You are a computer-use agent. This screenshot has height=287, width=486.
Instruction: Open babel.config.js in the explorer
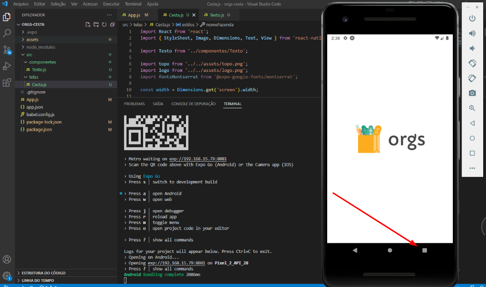click(x=66, y=114)
